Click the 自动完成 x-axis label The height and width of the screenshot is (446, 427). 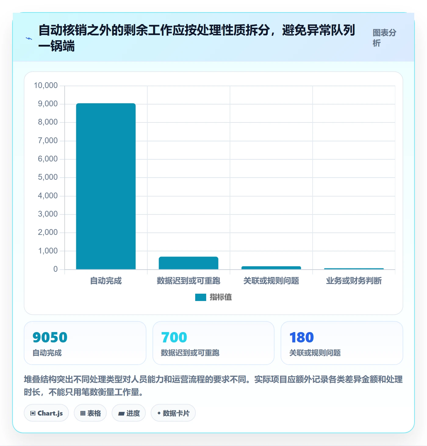click(106, 281)
